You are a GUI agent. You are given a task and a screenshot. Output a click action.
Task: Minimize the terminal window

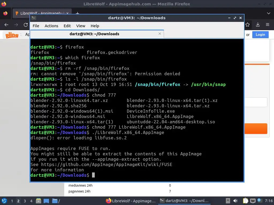pyautogui.click(x=229, y=18)
